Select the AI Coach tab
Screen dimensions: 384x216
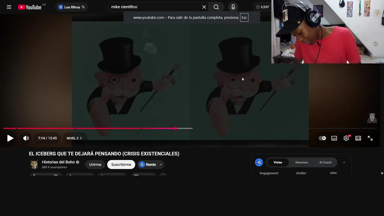tap(325, 162)
